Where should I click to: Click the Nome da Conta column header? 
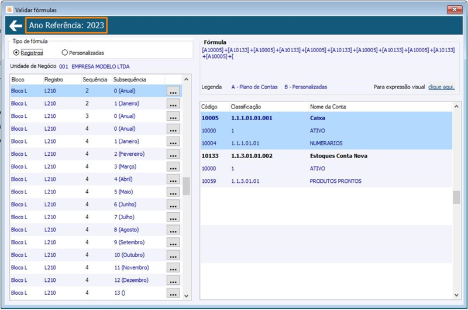(x=380, y=107)
